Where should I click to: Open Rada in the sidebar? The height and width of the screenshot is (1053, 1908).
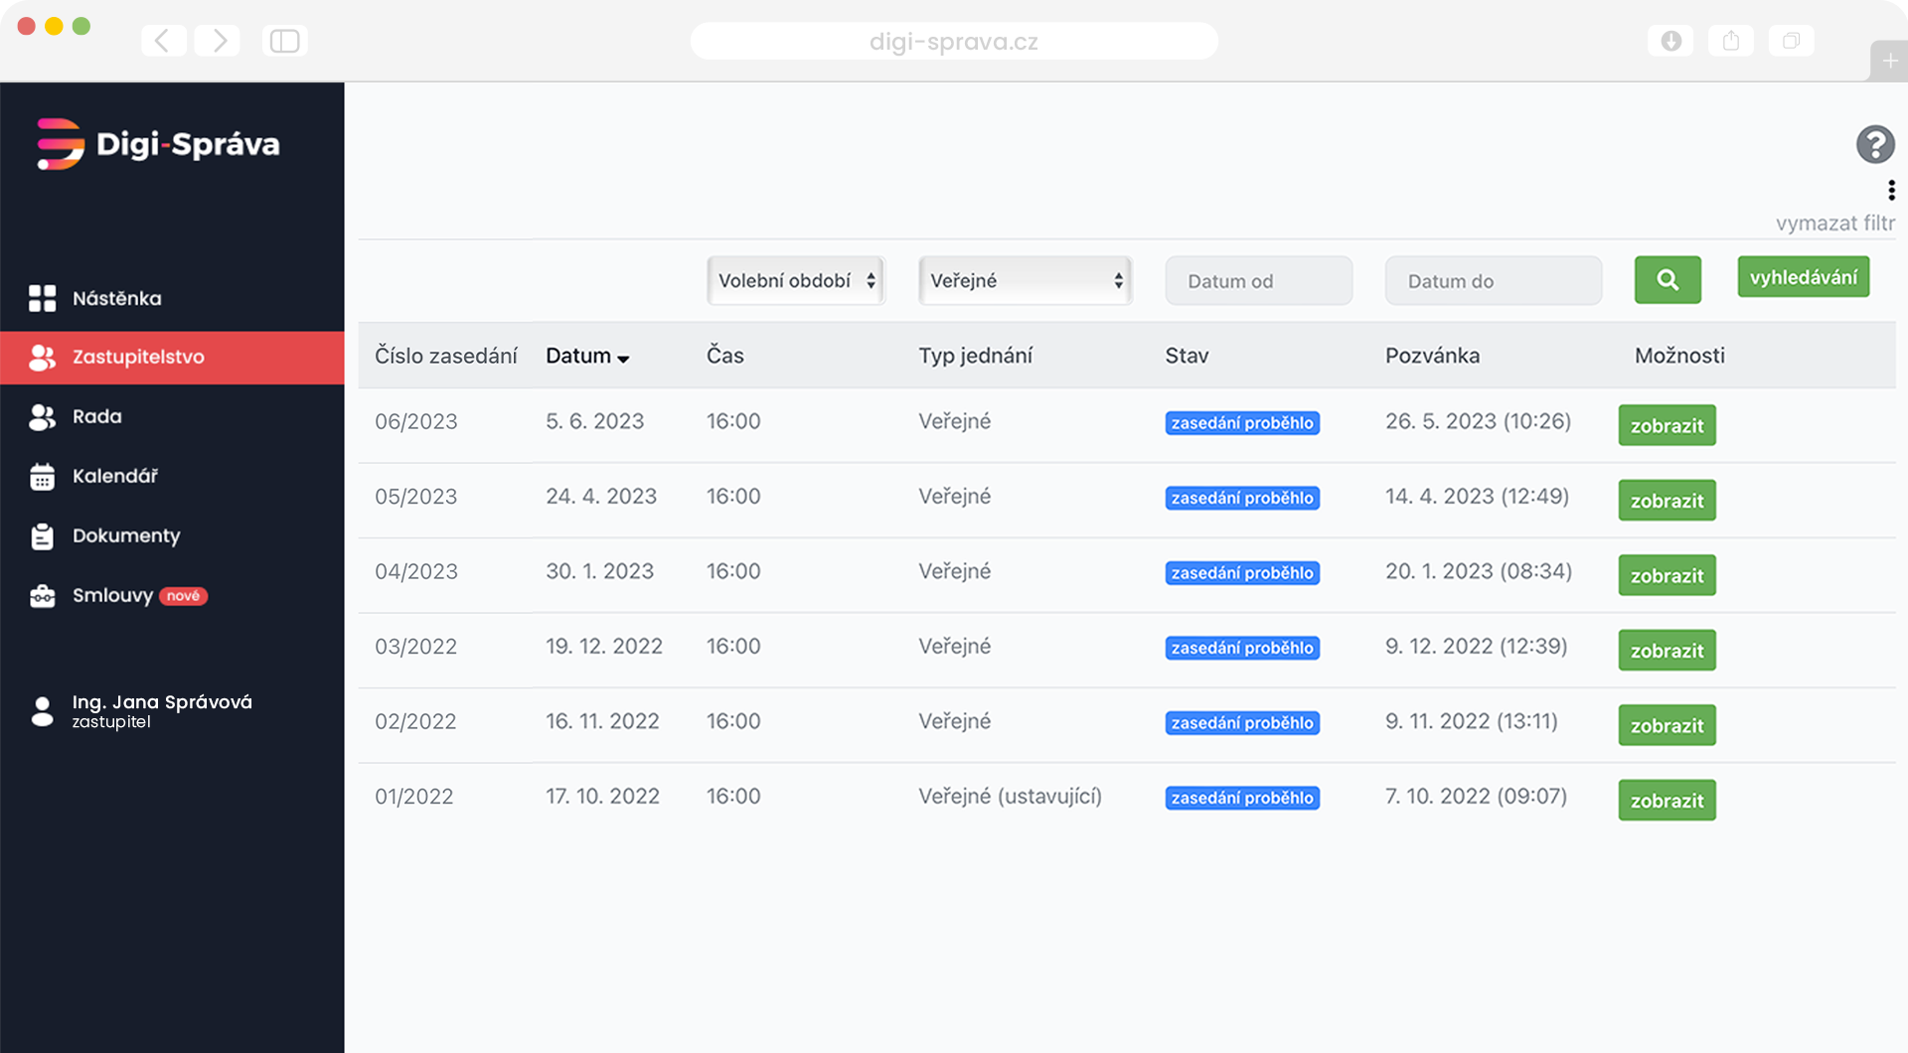[x=172, y=417]
